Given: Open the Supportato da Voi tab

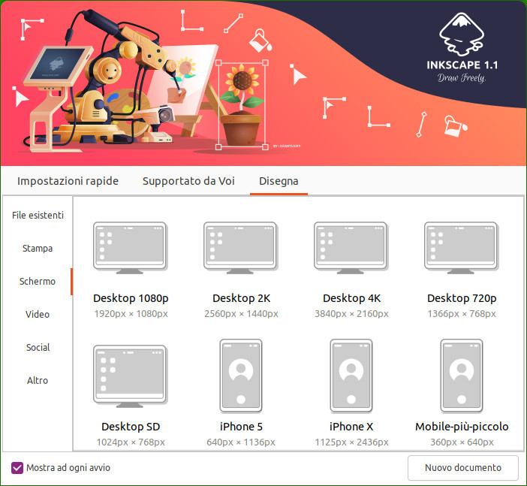Looking at the screenshot, I should [x=188, y=181].
